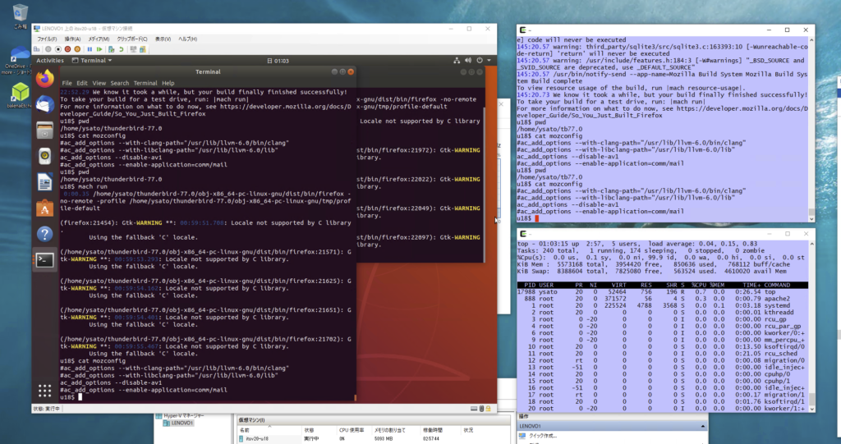Expand the Terminal app menu in top bar
This screenshot has height=444, width=841.
(x=93, y=60)
